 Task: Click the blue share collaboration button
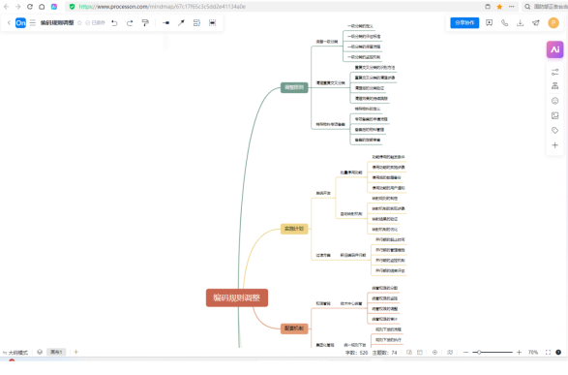[464, 23]
